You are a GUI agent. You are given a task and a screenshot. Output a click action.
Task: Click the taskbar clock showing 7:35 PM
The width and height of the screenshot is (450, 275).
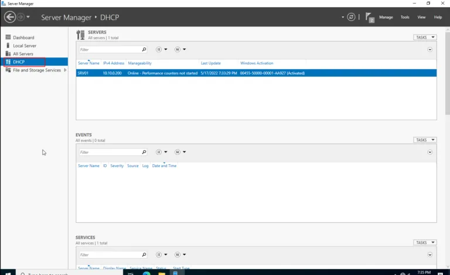[424, 273]
